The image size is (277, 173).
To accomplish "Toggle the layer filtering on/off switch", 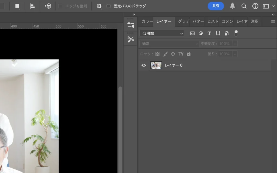I will (236, 34).
